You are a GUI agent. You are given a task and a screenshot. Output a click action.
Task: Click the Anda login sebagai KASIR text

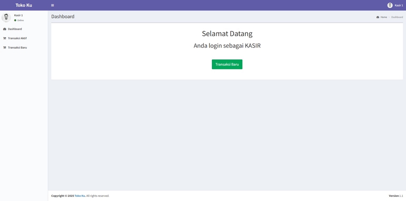227,46
